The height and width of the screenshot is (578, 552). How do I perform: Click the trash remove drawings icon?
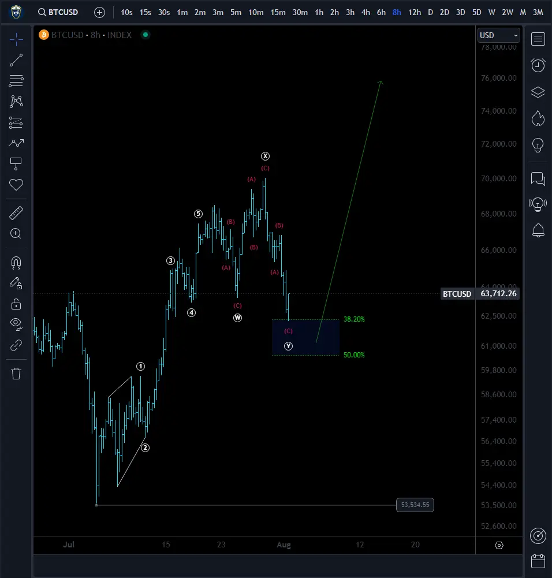click(16, 374)
